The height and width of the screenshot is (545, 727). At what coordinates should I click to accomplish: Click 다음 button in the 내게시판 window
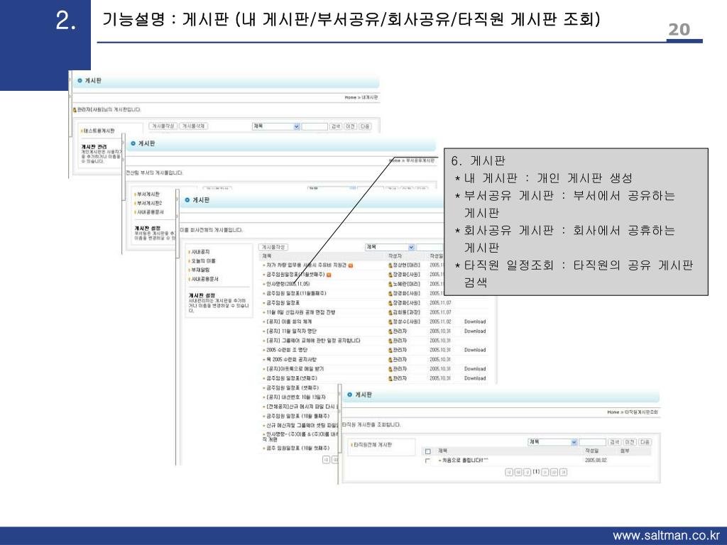click(x=365, y=126)
